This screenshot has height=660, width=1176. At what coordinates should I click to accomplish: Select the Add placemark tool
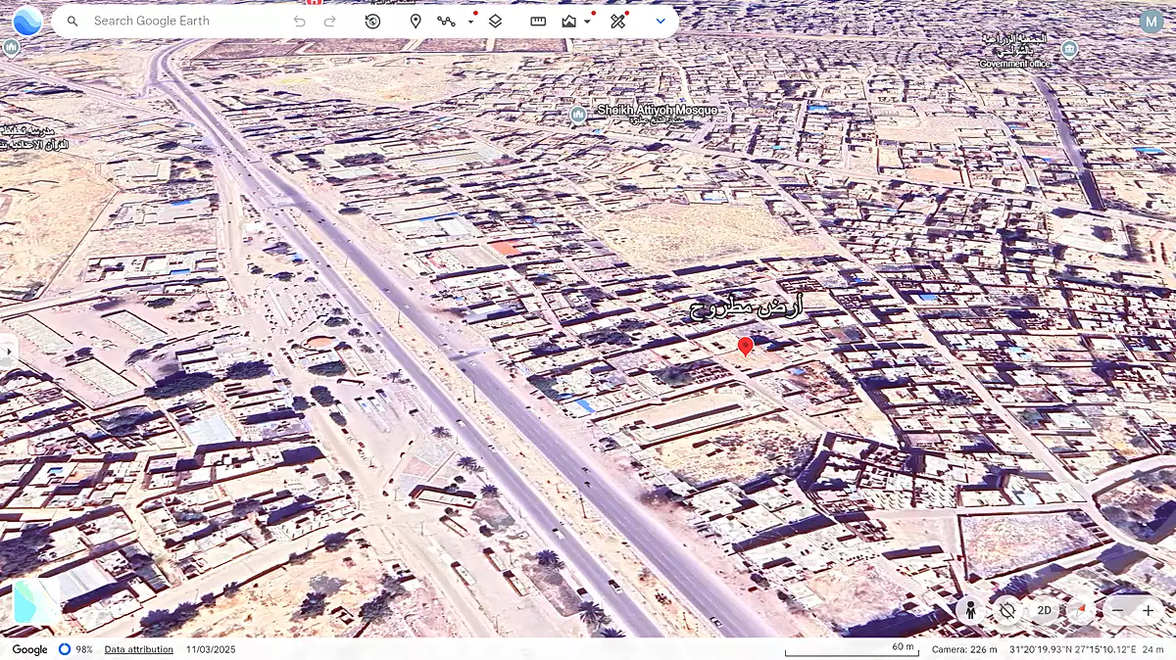[416, 21]
